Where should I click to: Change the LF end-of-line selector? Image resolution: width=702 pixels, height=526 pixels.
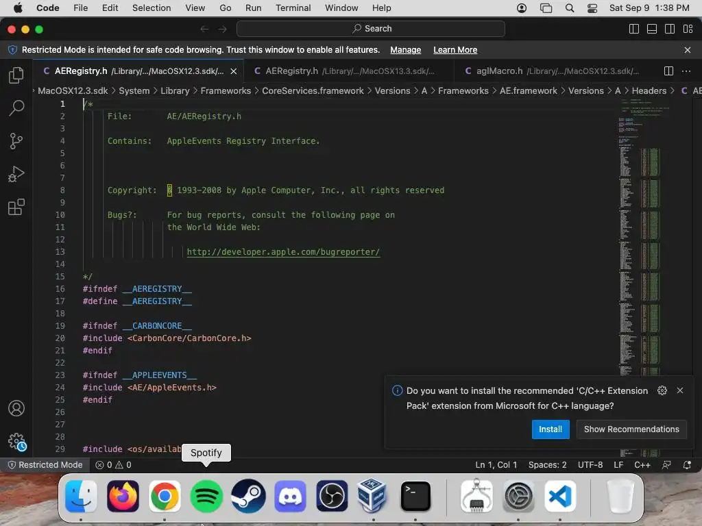pyautogui.click(x=618, y=465)
